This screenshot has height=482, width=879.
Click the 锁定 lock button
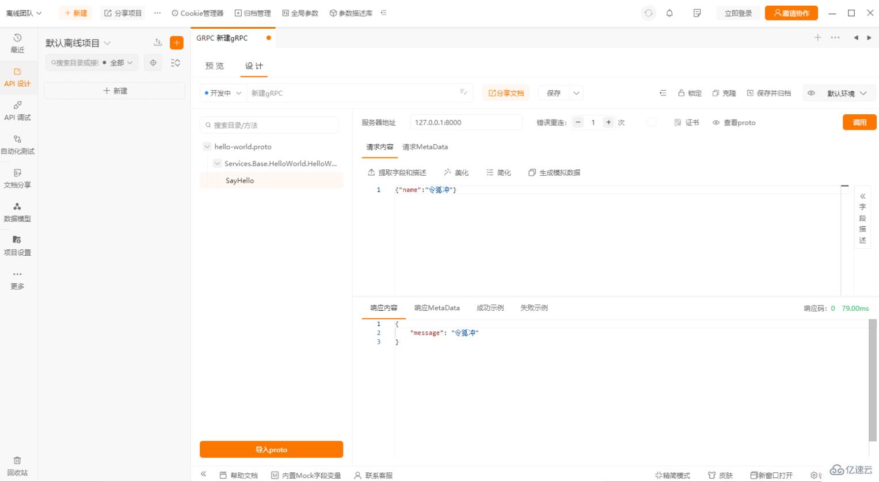click(690, 93)
